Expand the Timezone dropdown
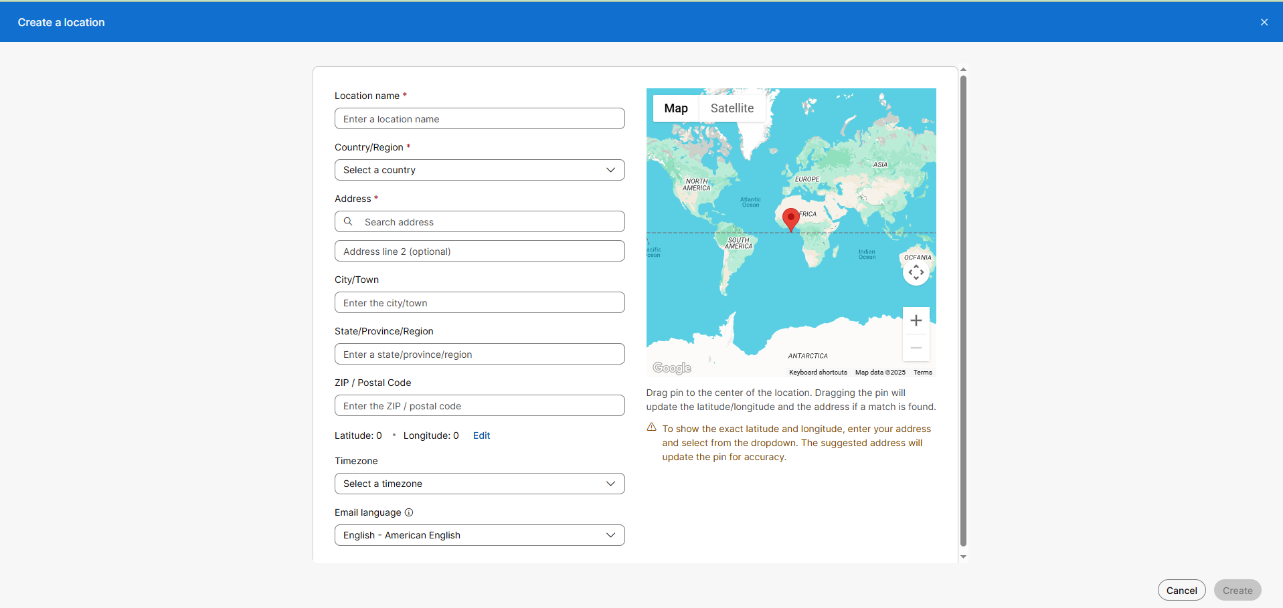The image size is (1283, 608). click(479, 484)
